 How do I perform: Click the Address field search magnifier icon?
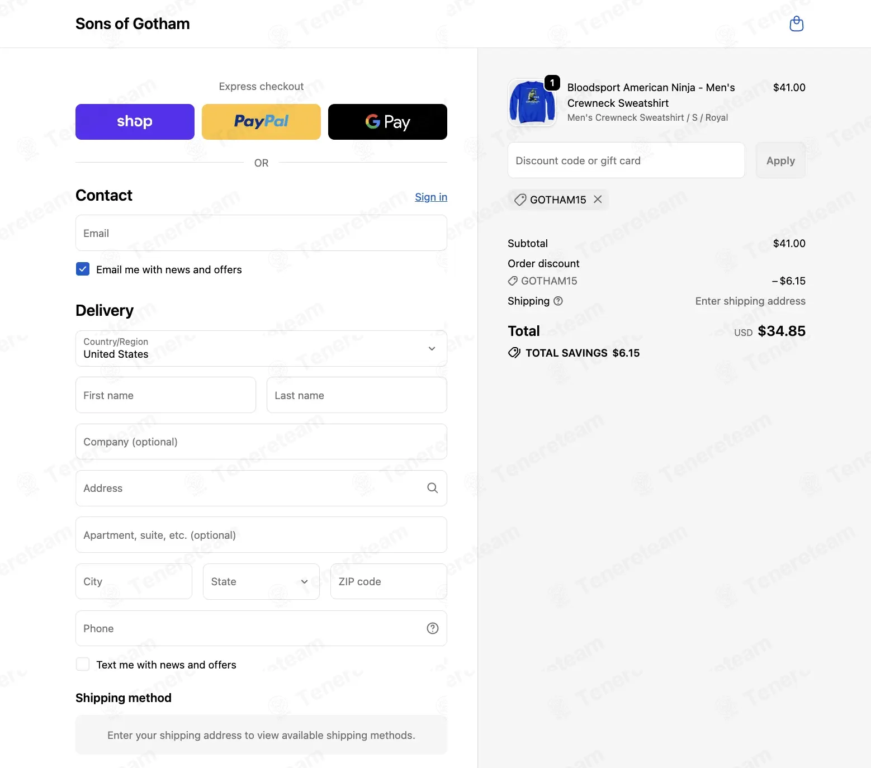tap(432, 488)
